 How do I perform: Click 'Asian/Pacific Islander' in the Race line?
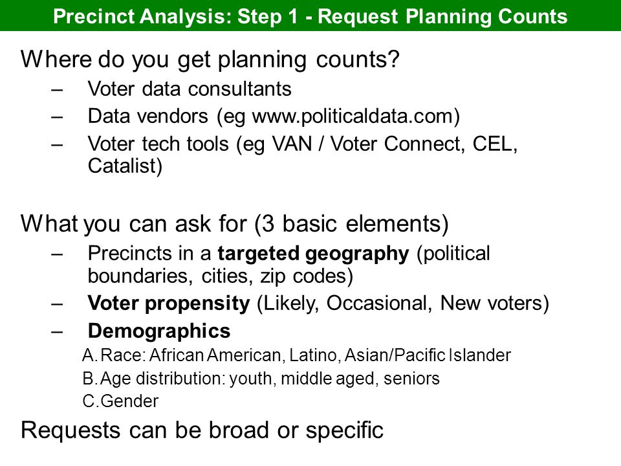tap(428, 355)
